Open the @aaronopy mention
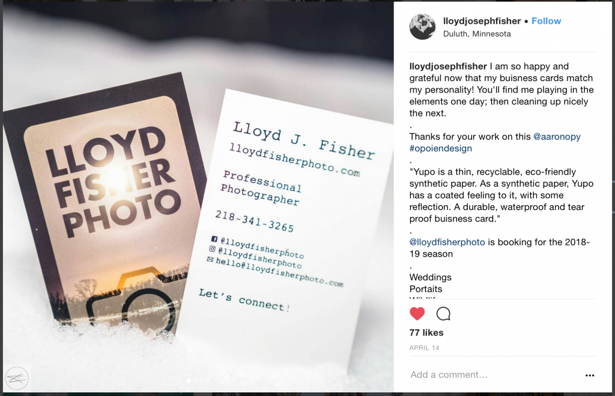Image resolution: width=615 pixels, height=396 pixels. coord(557,137)
